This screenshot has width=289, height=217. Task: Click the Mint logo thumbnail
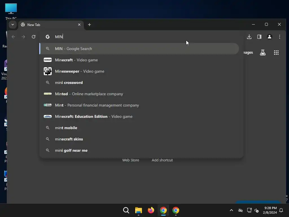(47, 105)
